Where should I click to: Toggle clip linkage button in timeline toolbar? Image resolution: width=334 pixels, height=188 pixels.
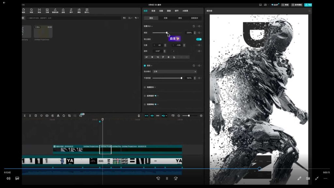pos(158,116)
